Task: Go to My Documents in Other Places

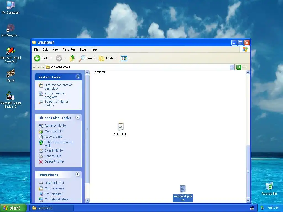Action: pyautogui.click(x=54, y=188)
